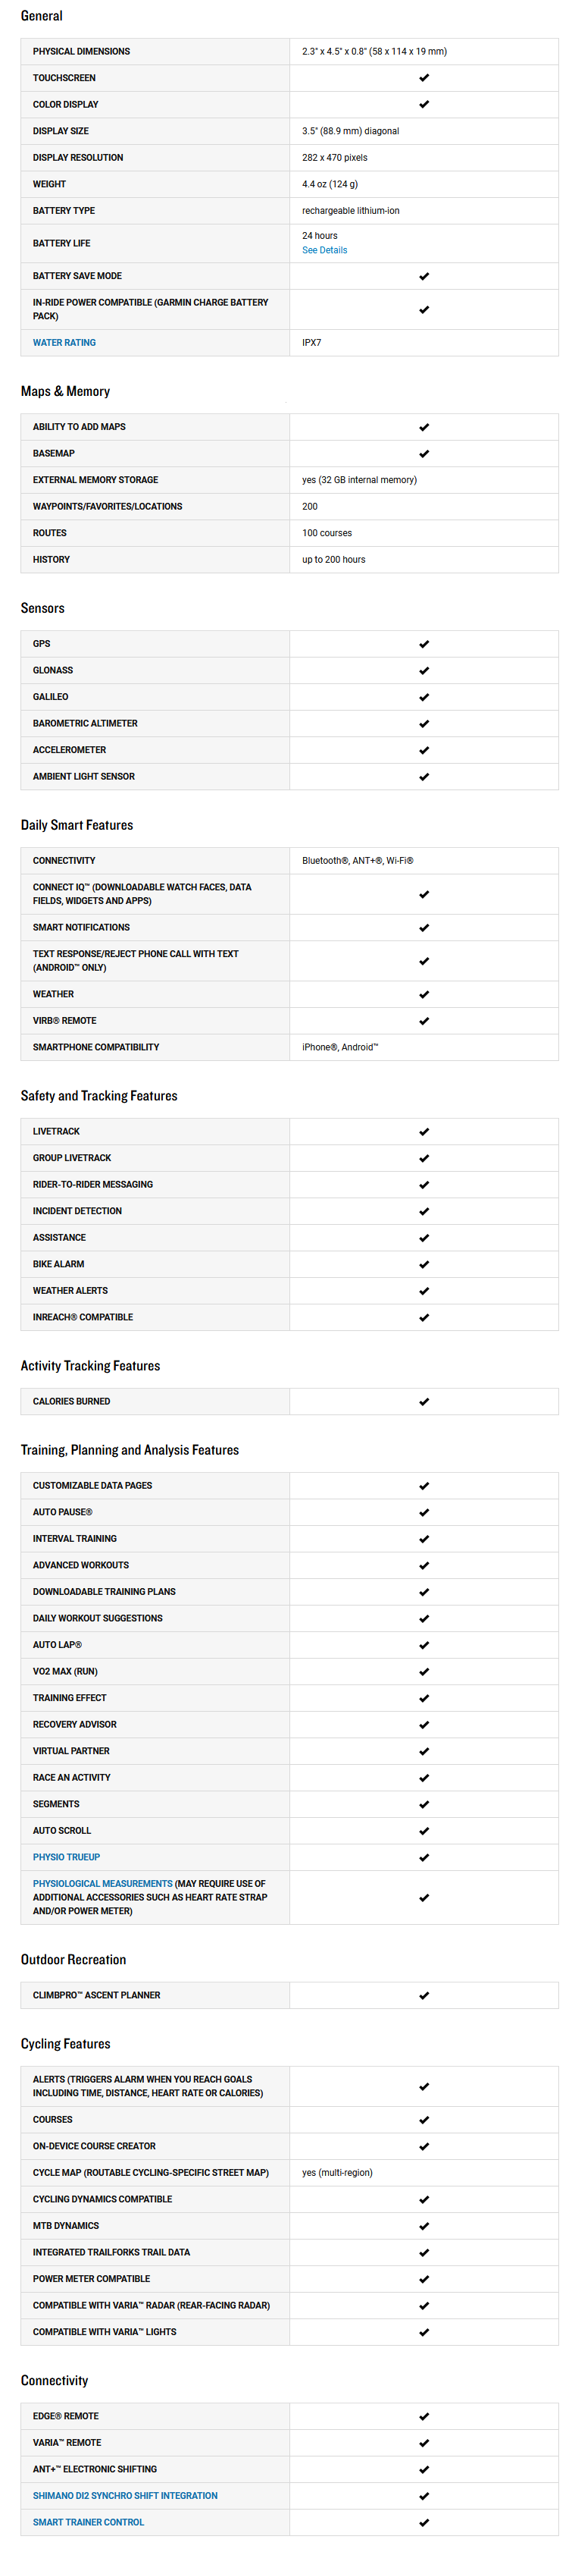Image resolution: width=572 pixels, height=2549 pixels.
Task: Follow the Smart Trainer Control link
Action: 88,2522
